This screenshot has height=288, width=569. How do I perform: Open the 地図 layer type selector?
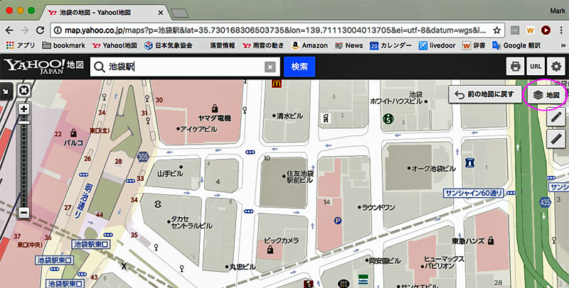(546, 95)
